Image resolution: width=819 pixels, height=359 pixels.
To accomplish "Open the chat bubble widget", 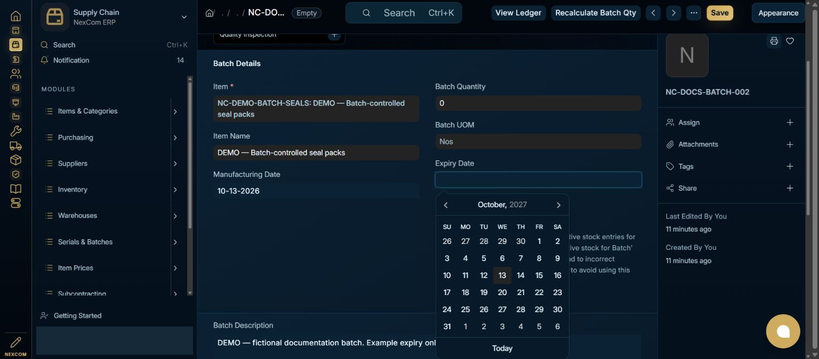I will tap(783, 331).
